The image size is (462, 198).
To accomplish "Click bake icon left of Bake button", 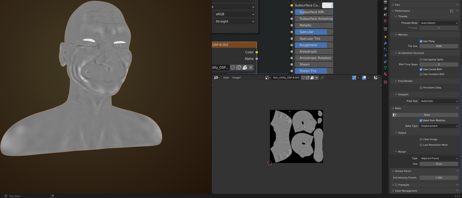I will [395, 115].
